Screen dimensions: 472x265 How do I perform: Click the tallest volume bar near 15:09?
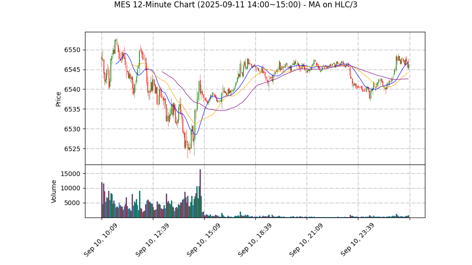tap(200, 194)
